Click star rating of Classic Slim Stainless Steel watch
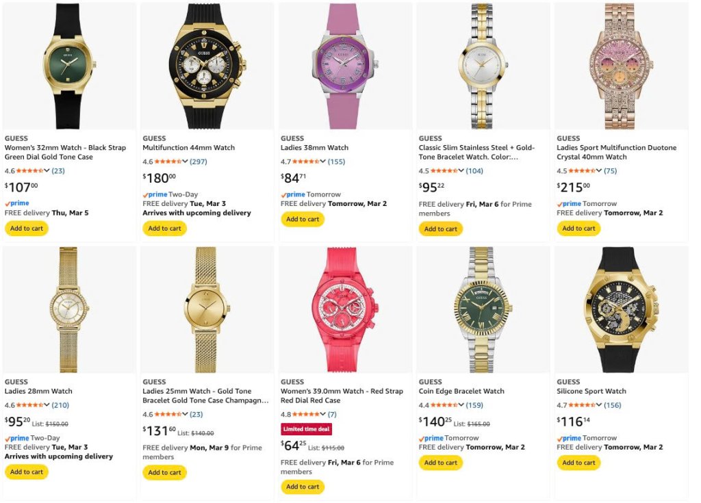Image resolution: width=701 pixels, height=503 pixels. coord(444,171)
